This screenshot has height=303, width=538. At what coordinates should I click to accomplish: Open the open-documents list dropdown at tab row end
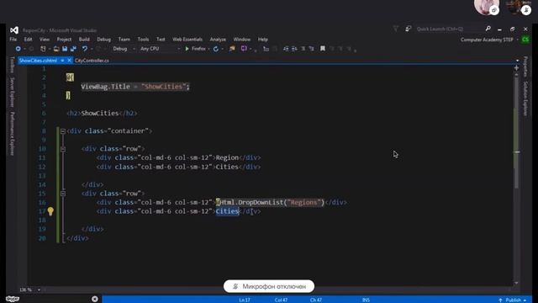(x=518, y=61)
